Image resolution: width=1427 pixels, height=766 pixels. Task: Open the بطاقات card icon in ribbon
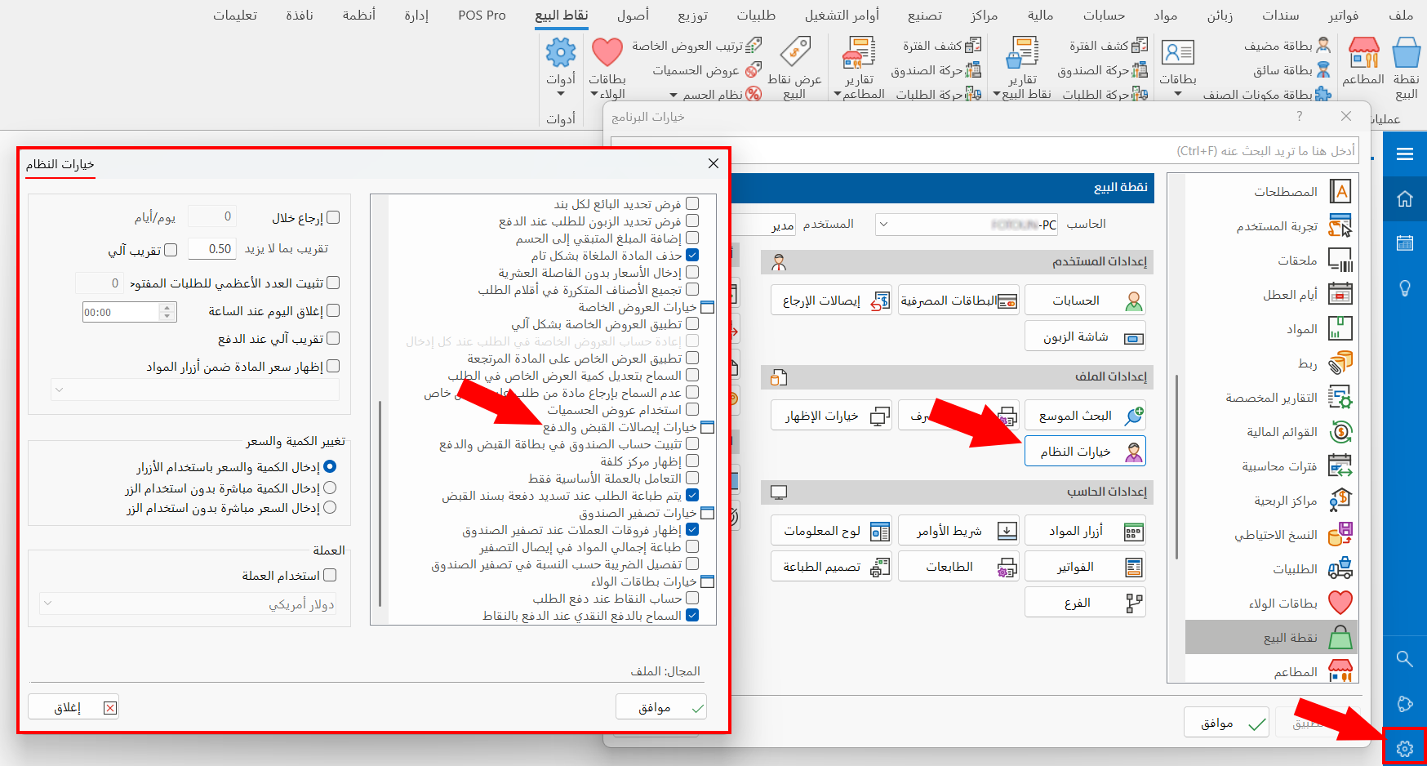click(1177, 68)
